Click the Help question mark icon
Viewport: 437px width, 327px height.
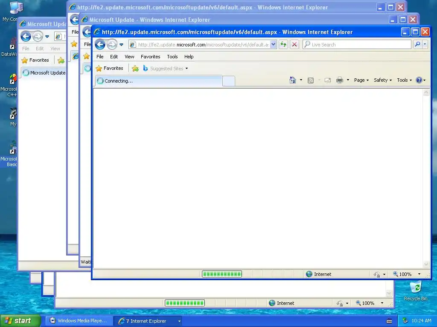pos(419,80)
